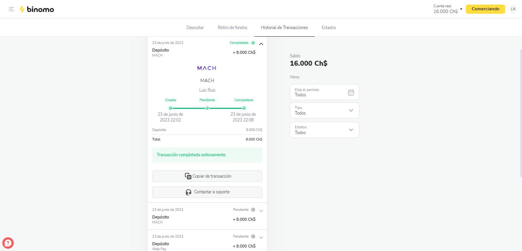Open the Tipo filter dropdown
This screenshot has width=522, height=251.
[x=324, y=110]
